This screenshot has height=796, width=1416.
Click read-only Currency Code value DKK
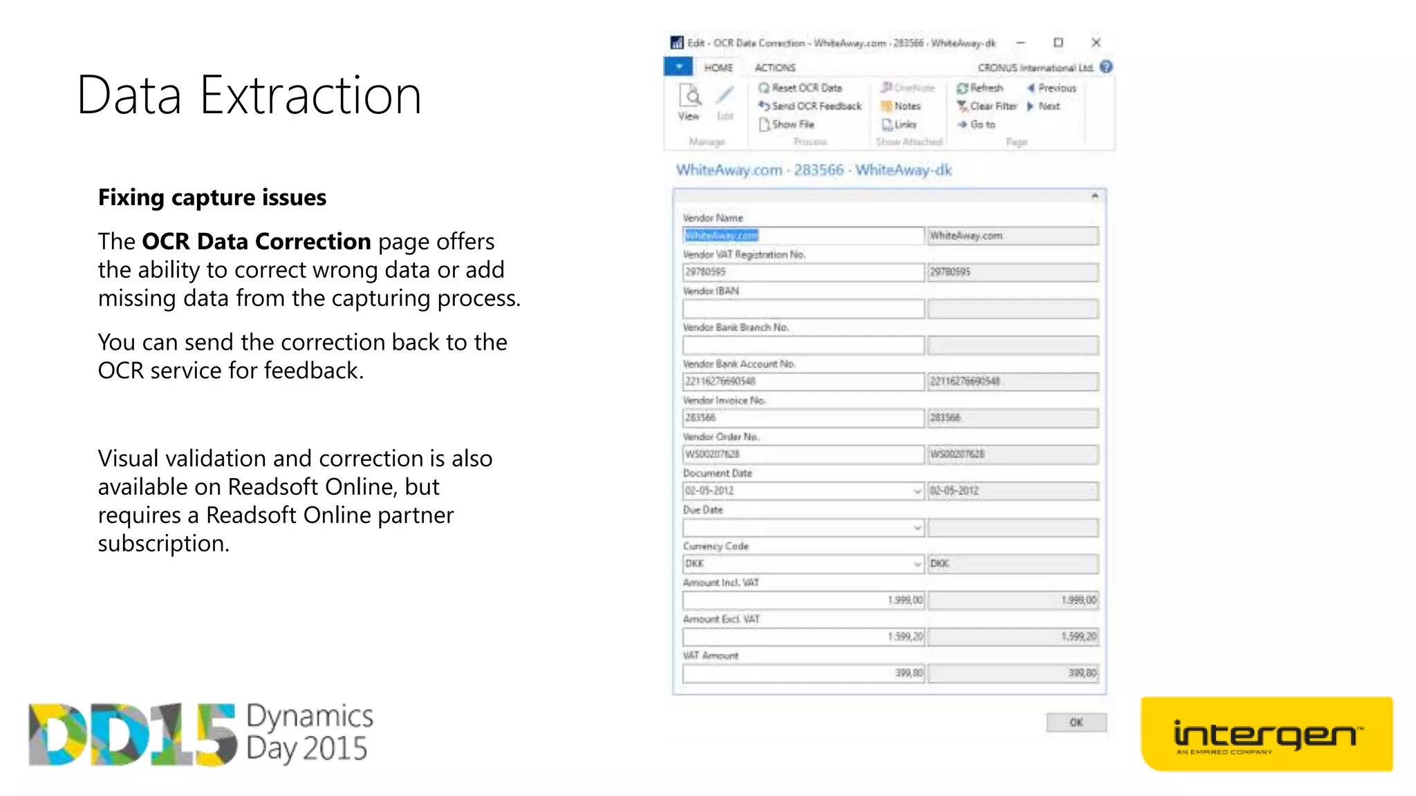click(1013, 564)
